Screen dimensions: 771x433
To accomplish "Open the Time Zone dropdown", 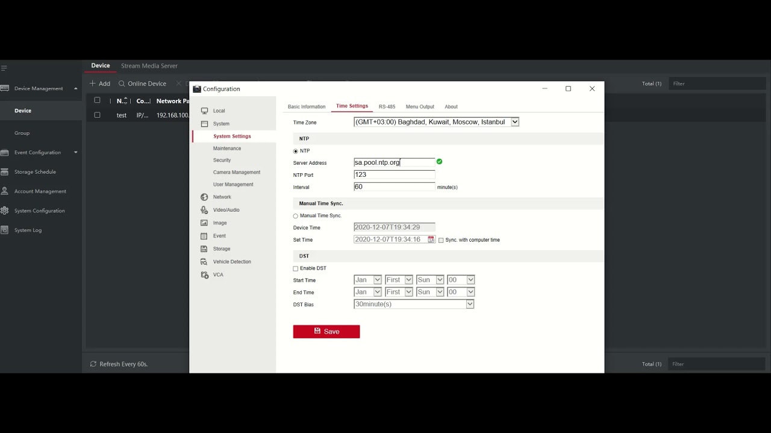I will [515, 121].
